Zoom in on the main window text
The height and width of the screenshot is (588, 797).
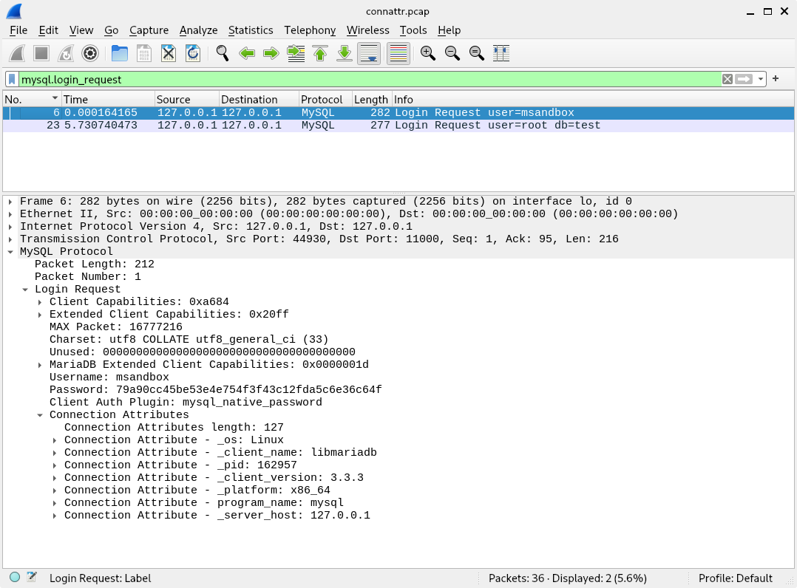(x=428, y=53)
